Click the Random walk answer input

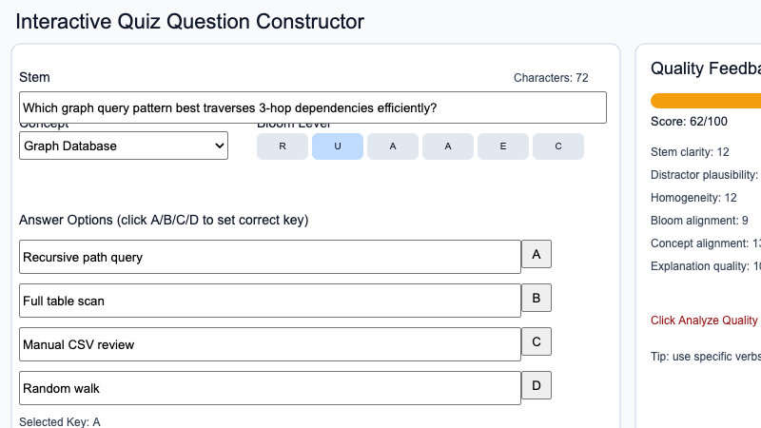270,388
